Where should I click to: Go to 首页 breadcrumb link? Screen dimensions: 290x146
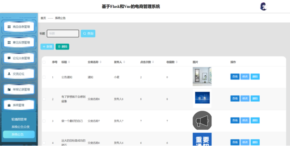point(43,18)
